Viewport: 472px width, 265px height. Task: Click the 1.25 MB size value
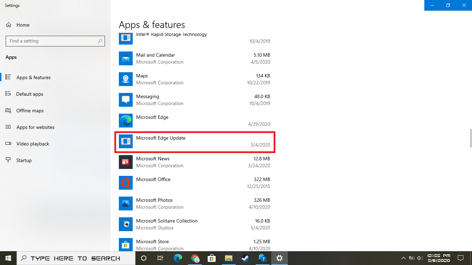point(262,242)
